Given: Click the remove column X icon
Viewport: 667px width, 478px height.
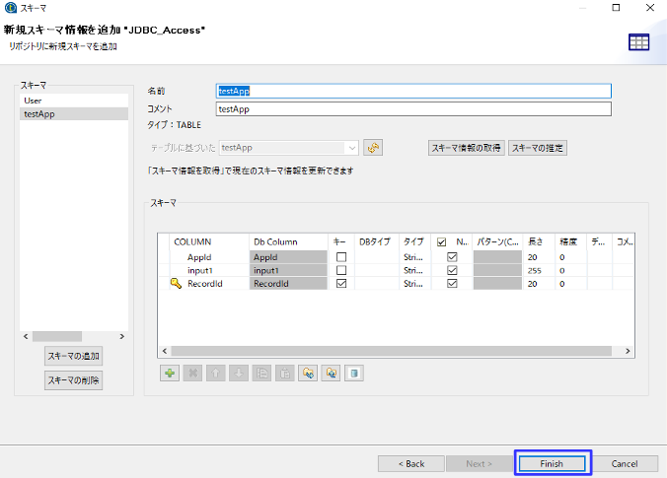Looking at the screenshot, I should 192,374.
